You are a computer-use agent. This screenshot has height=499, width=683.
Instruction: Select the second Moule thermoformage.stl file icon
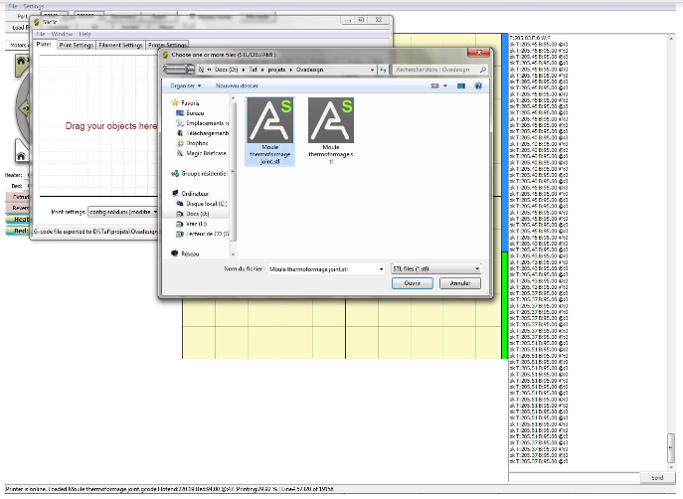coord(331,126)
